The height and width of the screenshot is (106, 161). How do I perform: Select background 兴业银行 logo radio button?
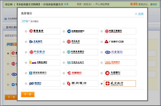[8, 74]
